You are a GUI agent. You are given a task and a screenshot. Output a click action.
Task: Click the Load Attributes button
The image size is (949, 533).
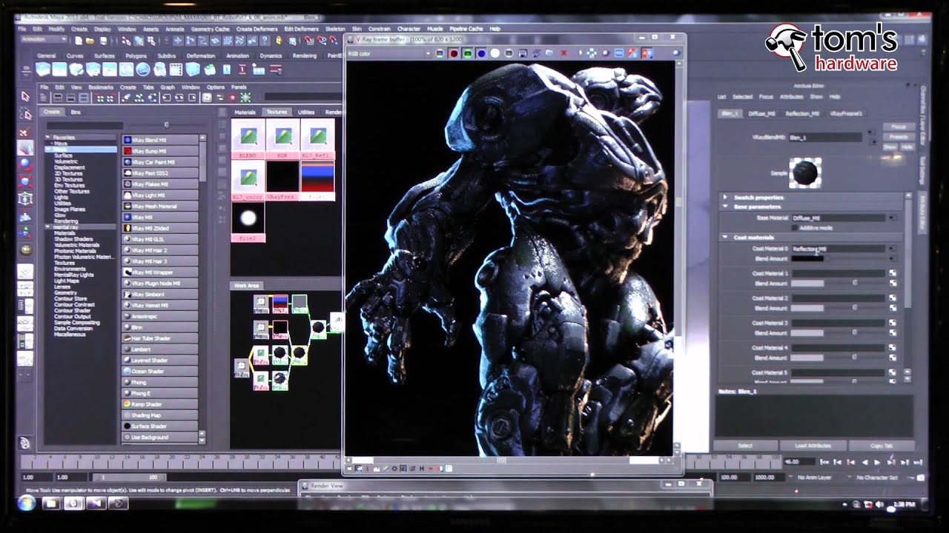coord(813,446)
